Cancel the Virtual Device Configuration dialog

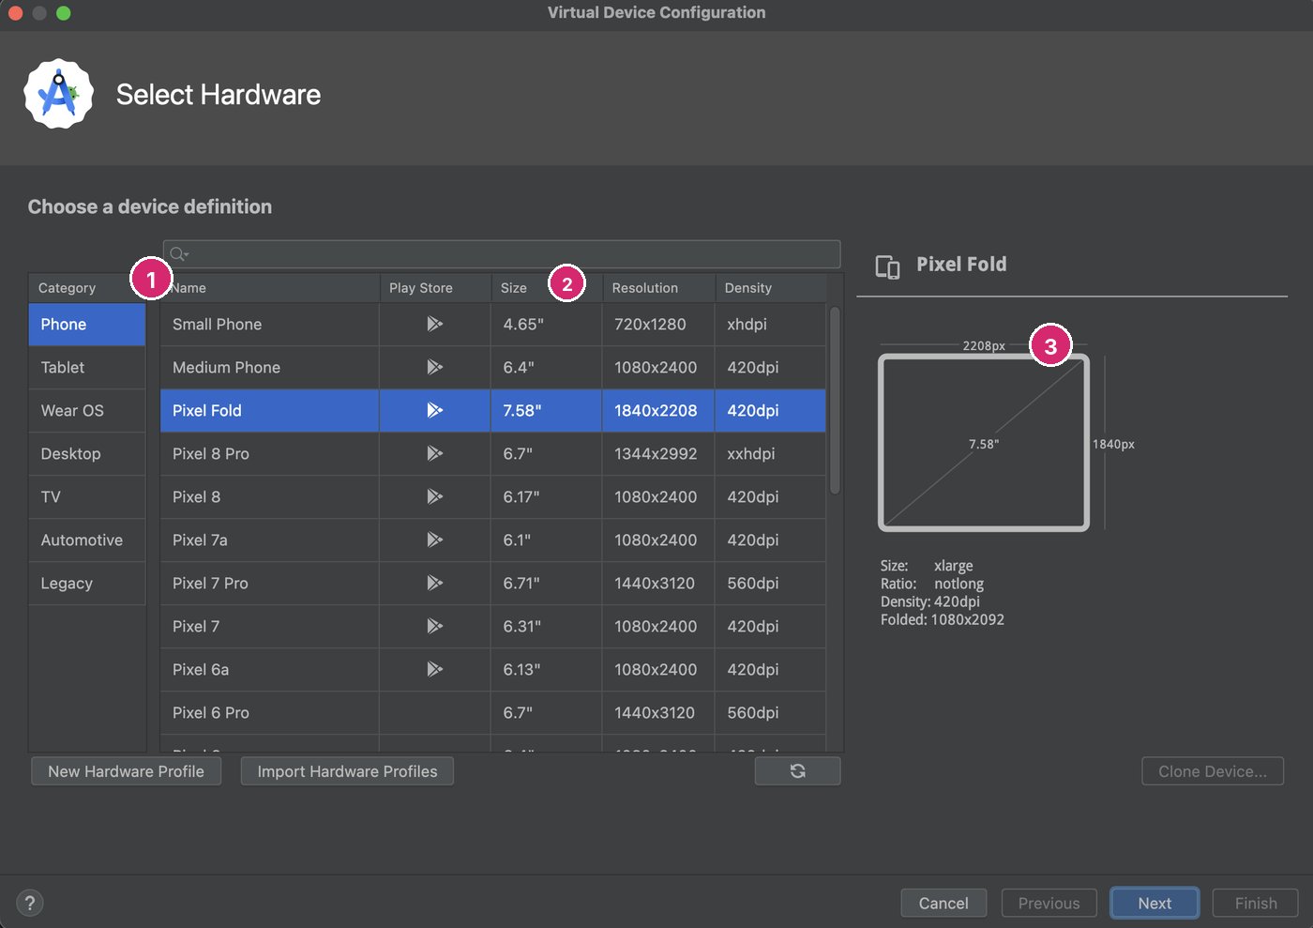pos(943,903)
